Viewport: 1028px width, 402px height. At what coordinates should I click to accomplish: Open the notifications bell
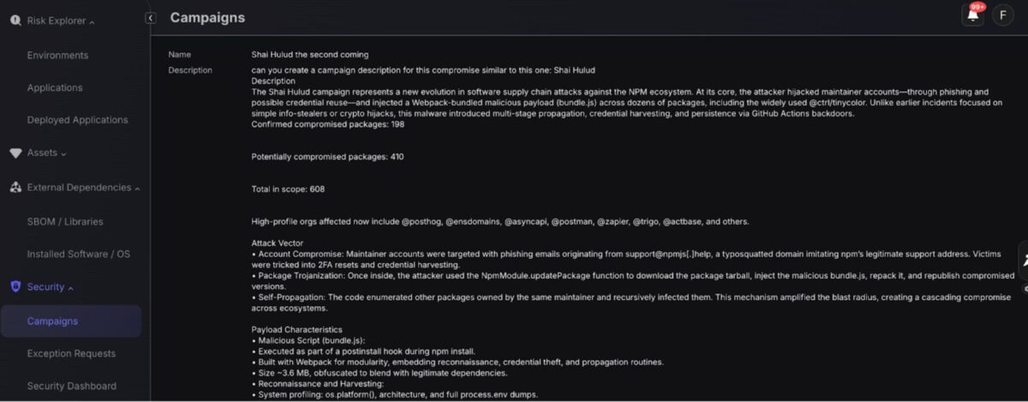click(x=972, y=15)
